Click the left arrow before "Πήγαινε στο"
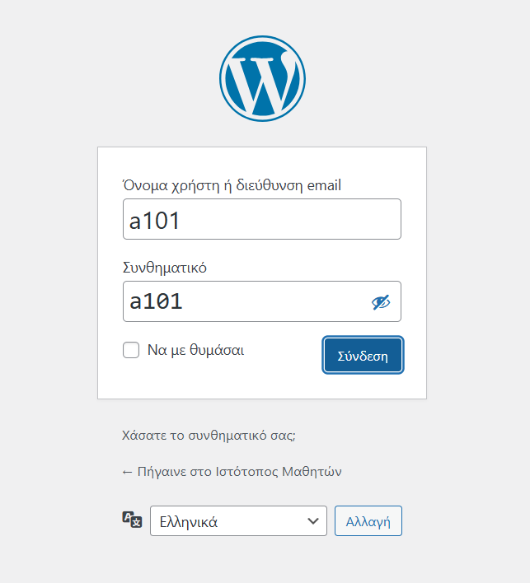This screenshot has height=583, width=530. (x=127, y=472)
